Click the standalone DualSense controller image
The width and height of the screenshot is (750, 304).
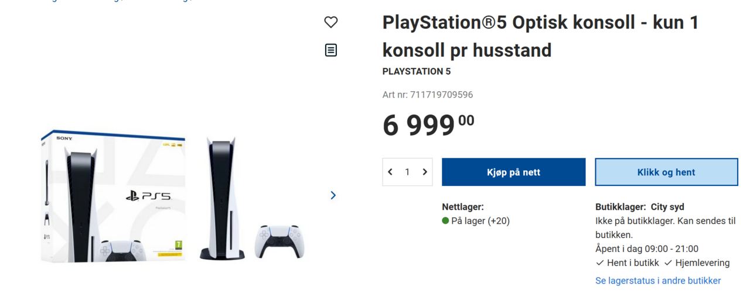click(279, 241)
